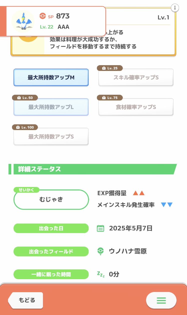The width and height of the screenshot is (187, 315).
Task: Tap the blue skill-rate down arrows
Action: click(167, 205)
